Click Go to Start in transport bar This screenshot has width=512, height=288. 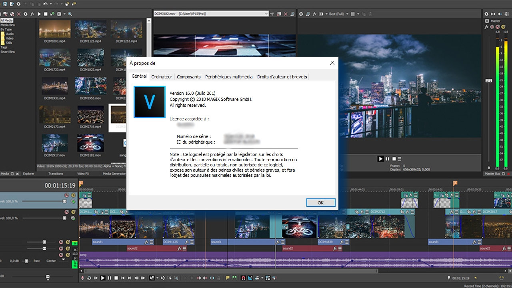[123, 278]
